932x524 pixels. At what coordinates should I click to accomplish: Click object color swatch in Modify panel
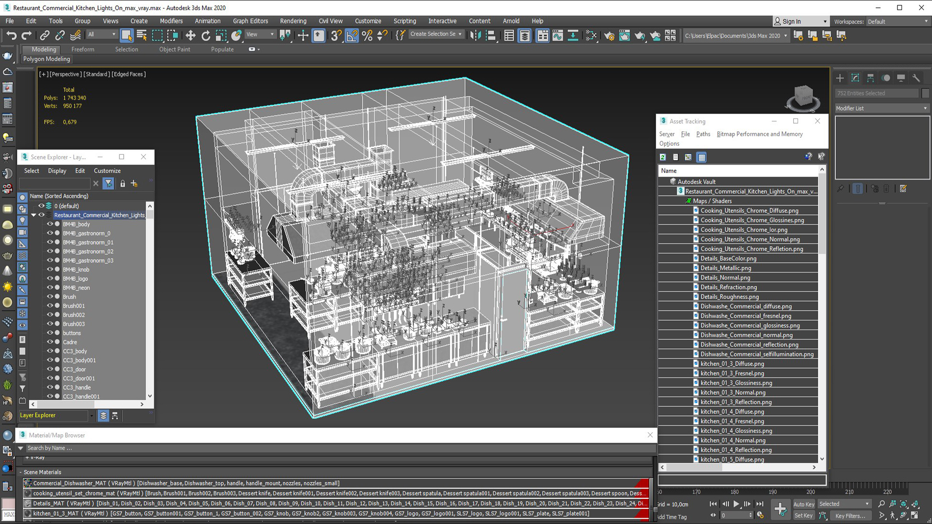[925, 93]
